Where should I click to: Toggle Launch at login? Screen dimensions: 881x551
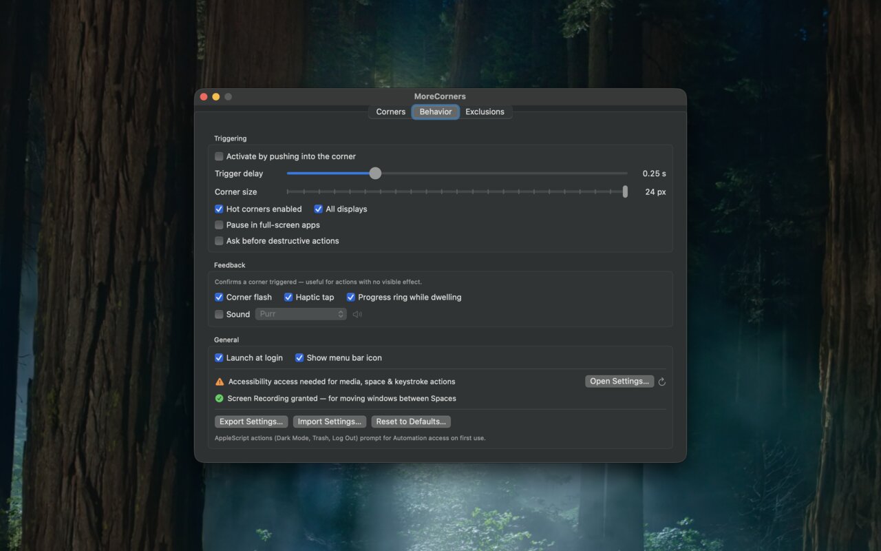click(219, 358)
